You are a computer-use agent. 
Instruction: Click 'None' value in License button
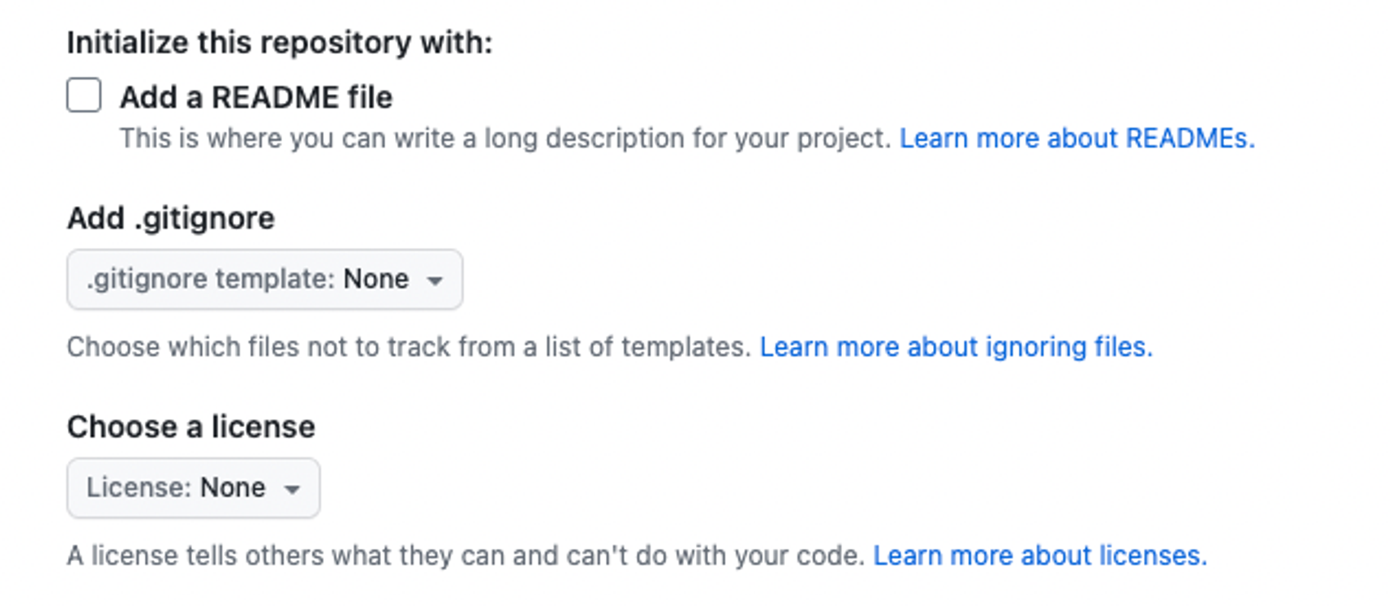click(x=233, y=488)
